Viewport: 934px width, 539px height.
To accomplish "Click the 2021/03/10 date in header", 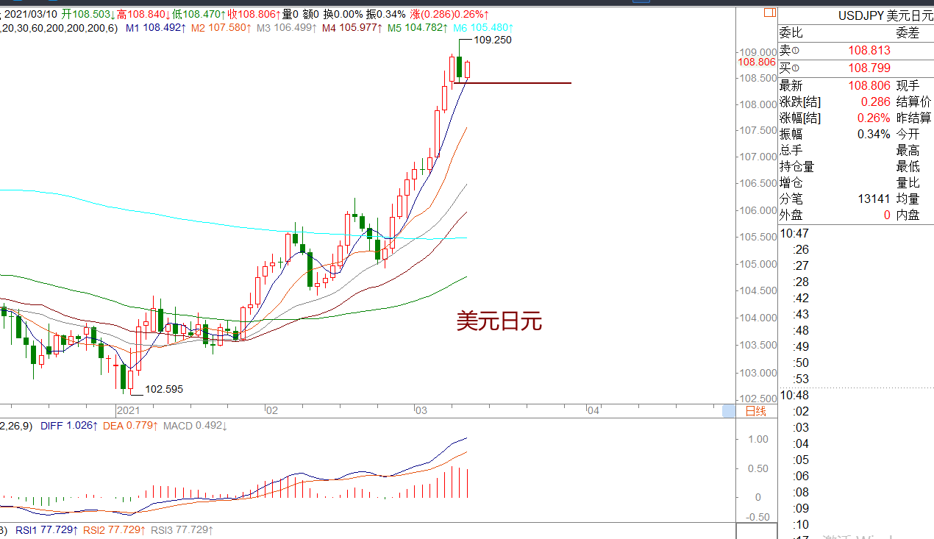I will click(29, 14).
